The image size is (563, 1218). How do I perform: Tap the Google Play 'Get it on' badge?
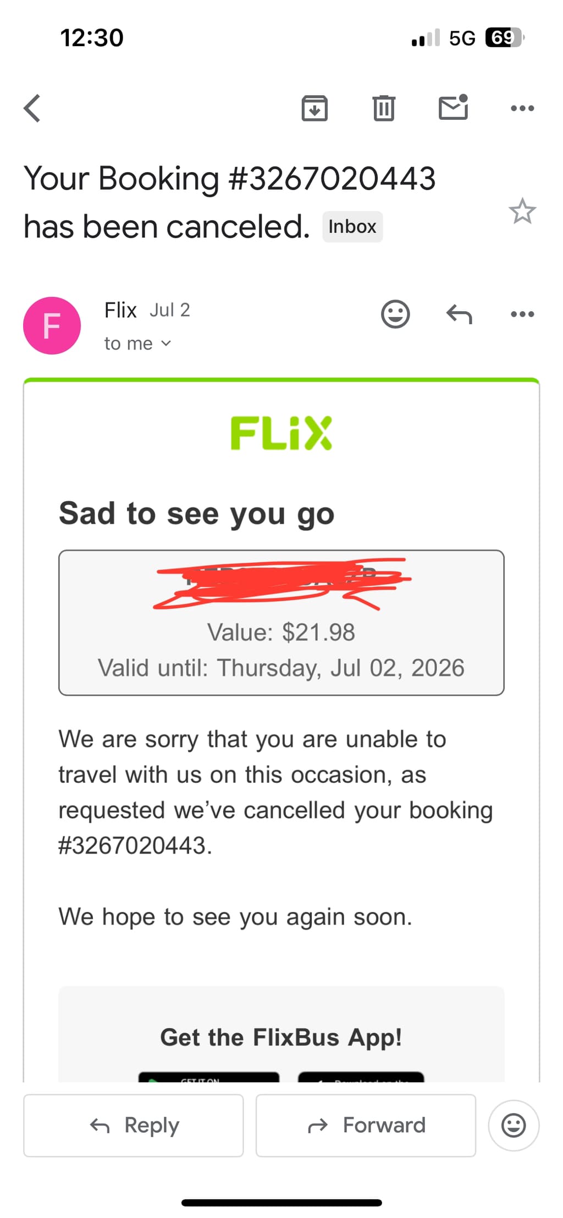209,1077
